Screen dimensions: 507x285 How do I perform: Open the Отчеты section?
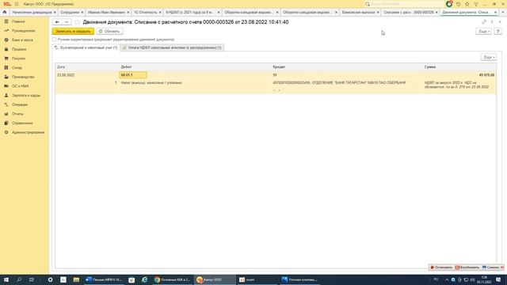pyautogui.click(x=17, y=114)
